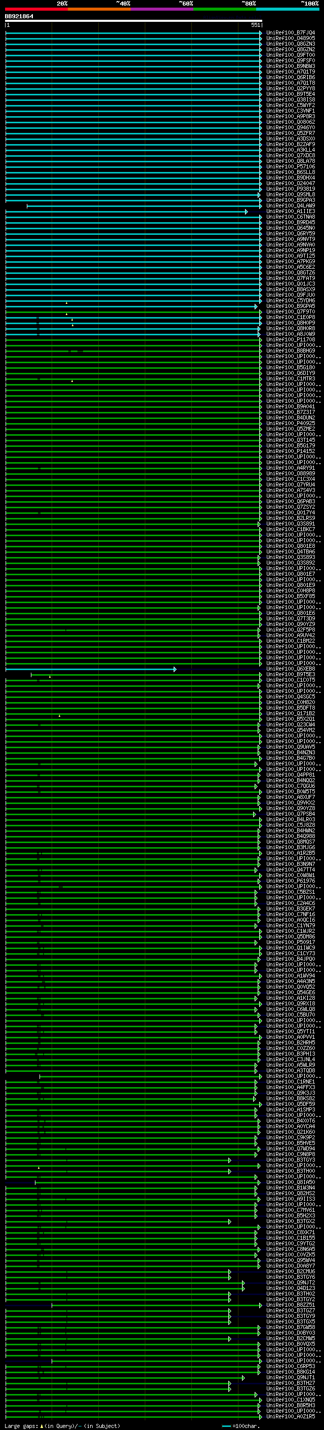
Task: Choose entry UniRef100_A8J0W9
Action: [x=291, y=334]
